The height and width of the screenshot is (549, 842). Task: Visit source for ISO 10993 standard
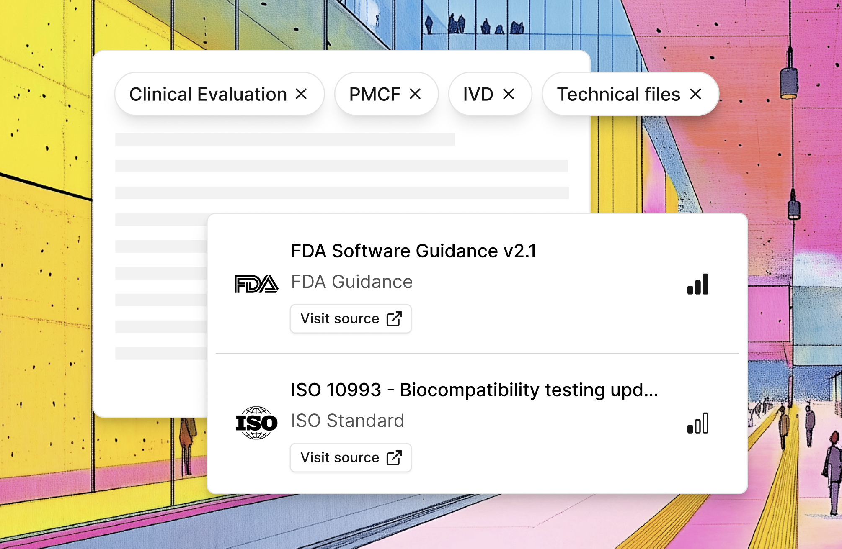pos(351,457)
